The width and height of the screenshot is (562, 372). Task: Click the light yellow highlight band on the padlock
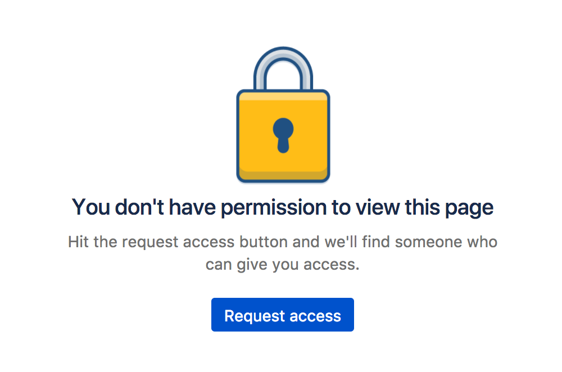tap(283, 96)
